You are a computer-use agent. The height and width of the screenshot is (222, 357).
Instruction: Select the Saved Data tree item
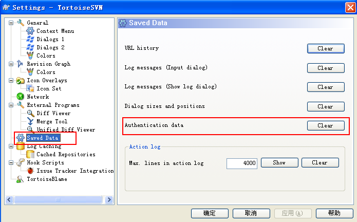click(x=43, y=138)
